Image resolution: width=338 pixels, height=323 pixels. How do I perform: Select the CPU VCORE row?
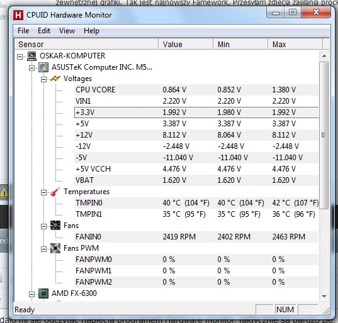pyautogui.click(x=196, y=90)
